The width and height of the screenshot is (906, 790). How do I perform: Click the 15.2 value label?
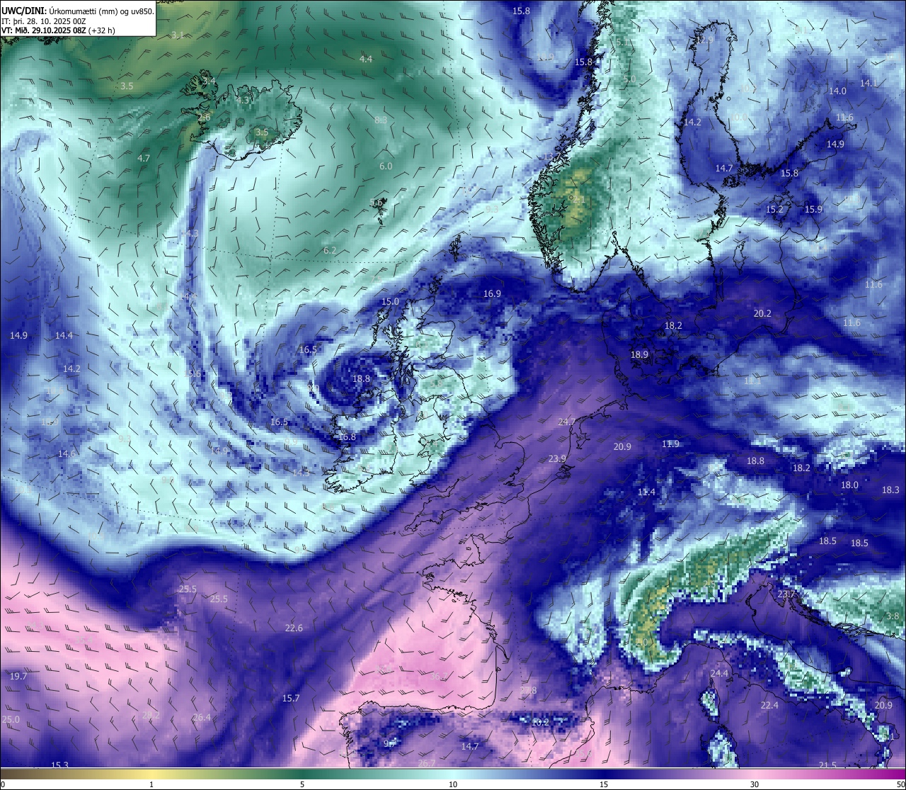coord(774,209)
